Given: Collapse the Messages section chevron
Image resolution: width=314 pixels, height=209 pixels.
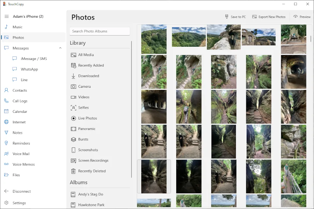Looking at the screenshot, I should (60, 48).
